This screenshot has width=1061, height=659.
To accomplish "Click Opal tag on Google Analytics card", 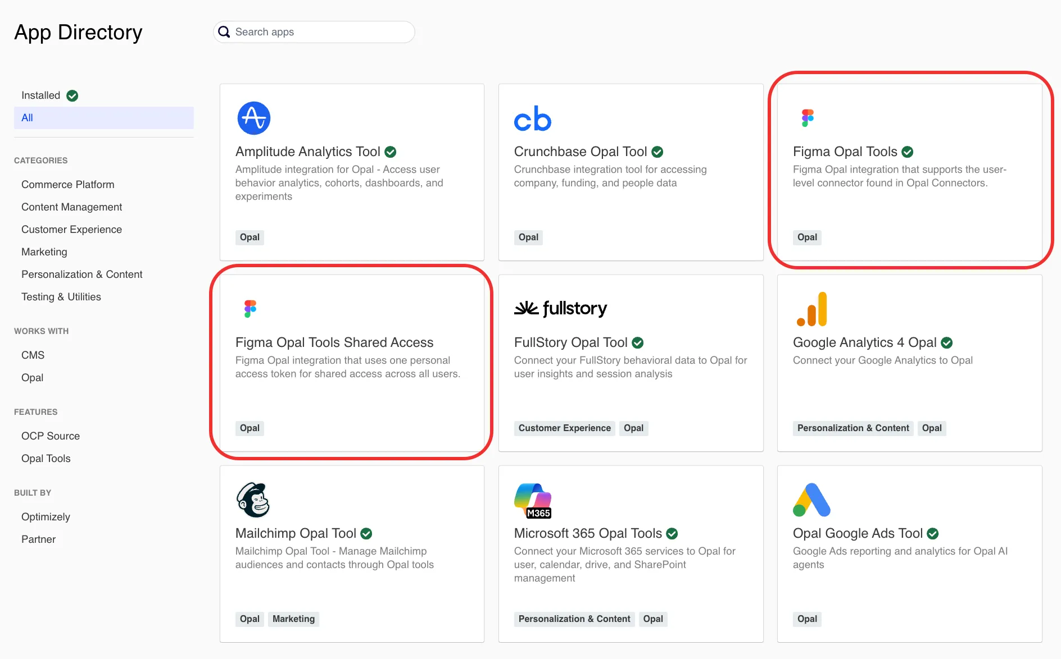I will 932,428.
